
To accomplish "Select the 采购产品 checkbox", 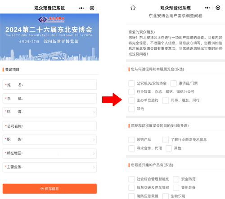I will click(131, 140).
